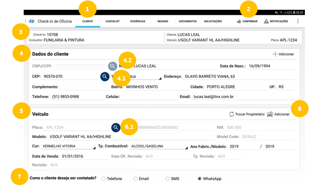Screen dimensions: 310x187
Task: Click the Revisão N/A field
Action: coord(92,165)
